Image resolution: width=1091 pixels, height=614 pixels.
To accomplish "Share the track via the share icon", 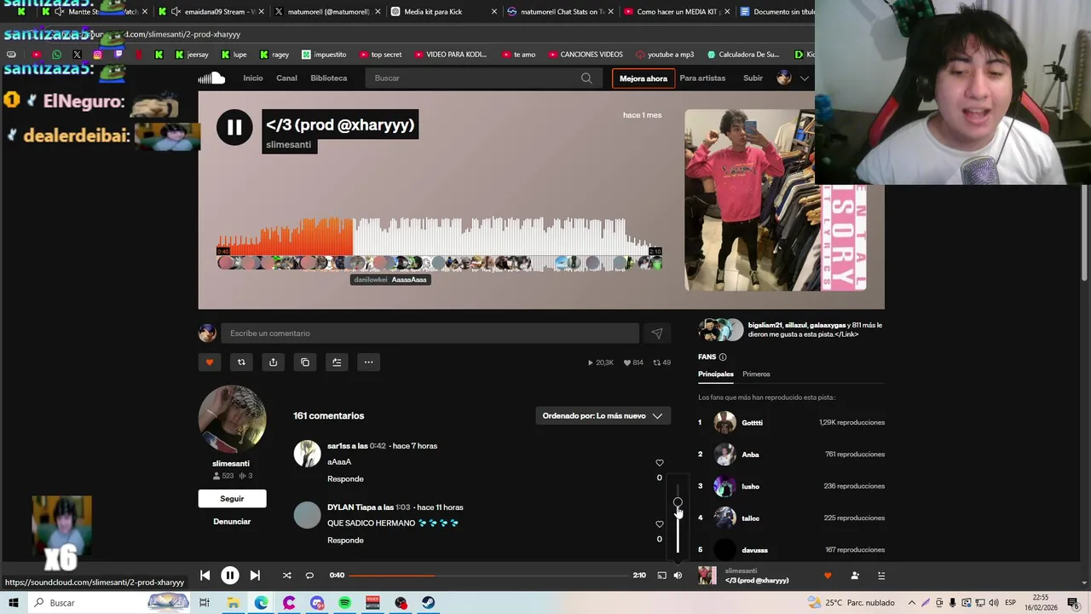I will (x=273, y=362).
